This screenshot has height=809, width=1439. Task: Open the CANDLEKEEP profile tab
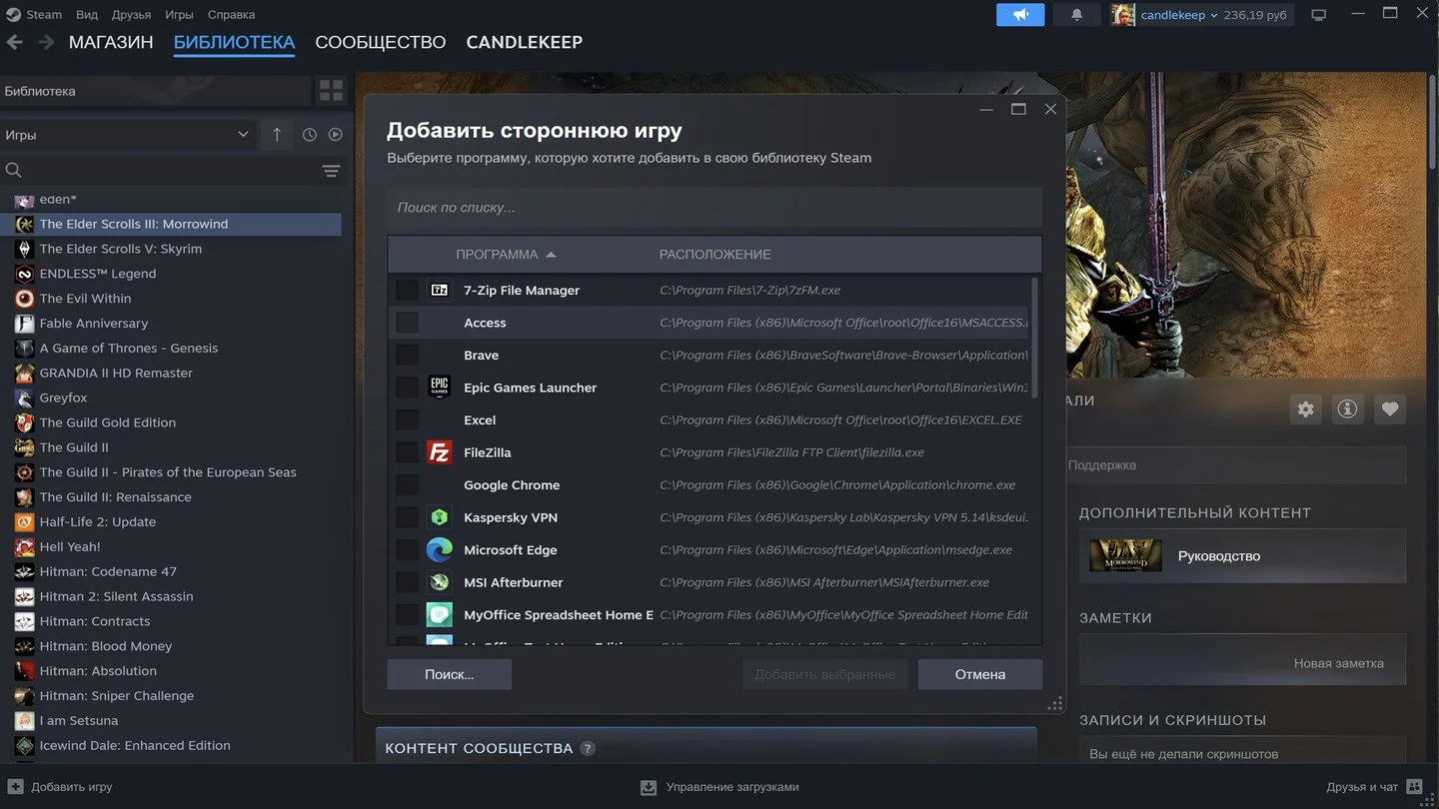pos(524,42)
